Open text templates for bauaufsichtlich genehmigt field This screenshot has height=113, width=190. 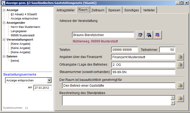180,86
